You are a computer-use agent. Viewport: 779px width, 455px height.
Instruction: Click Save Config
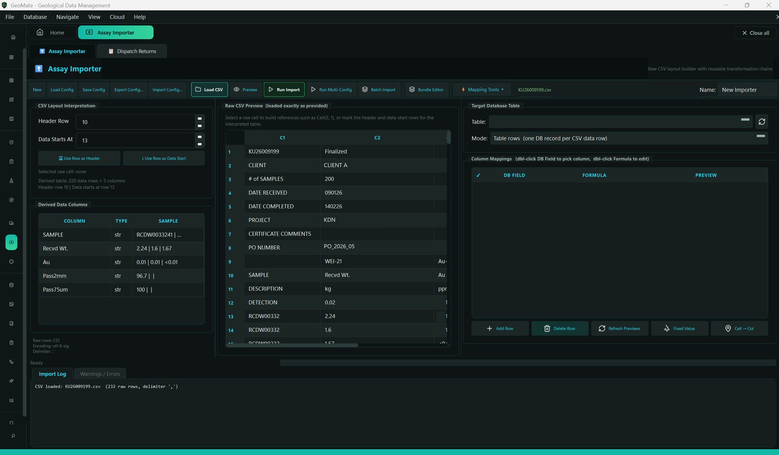click(x=93, y=90)
